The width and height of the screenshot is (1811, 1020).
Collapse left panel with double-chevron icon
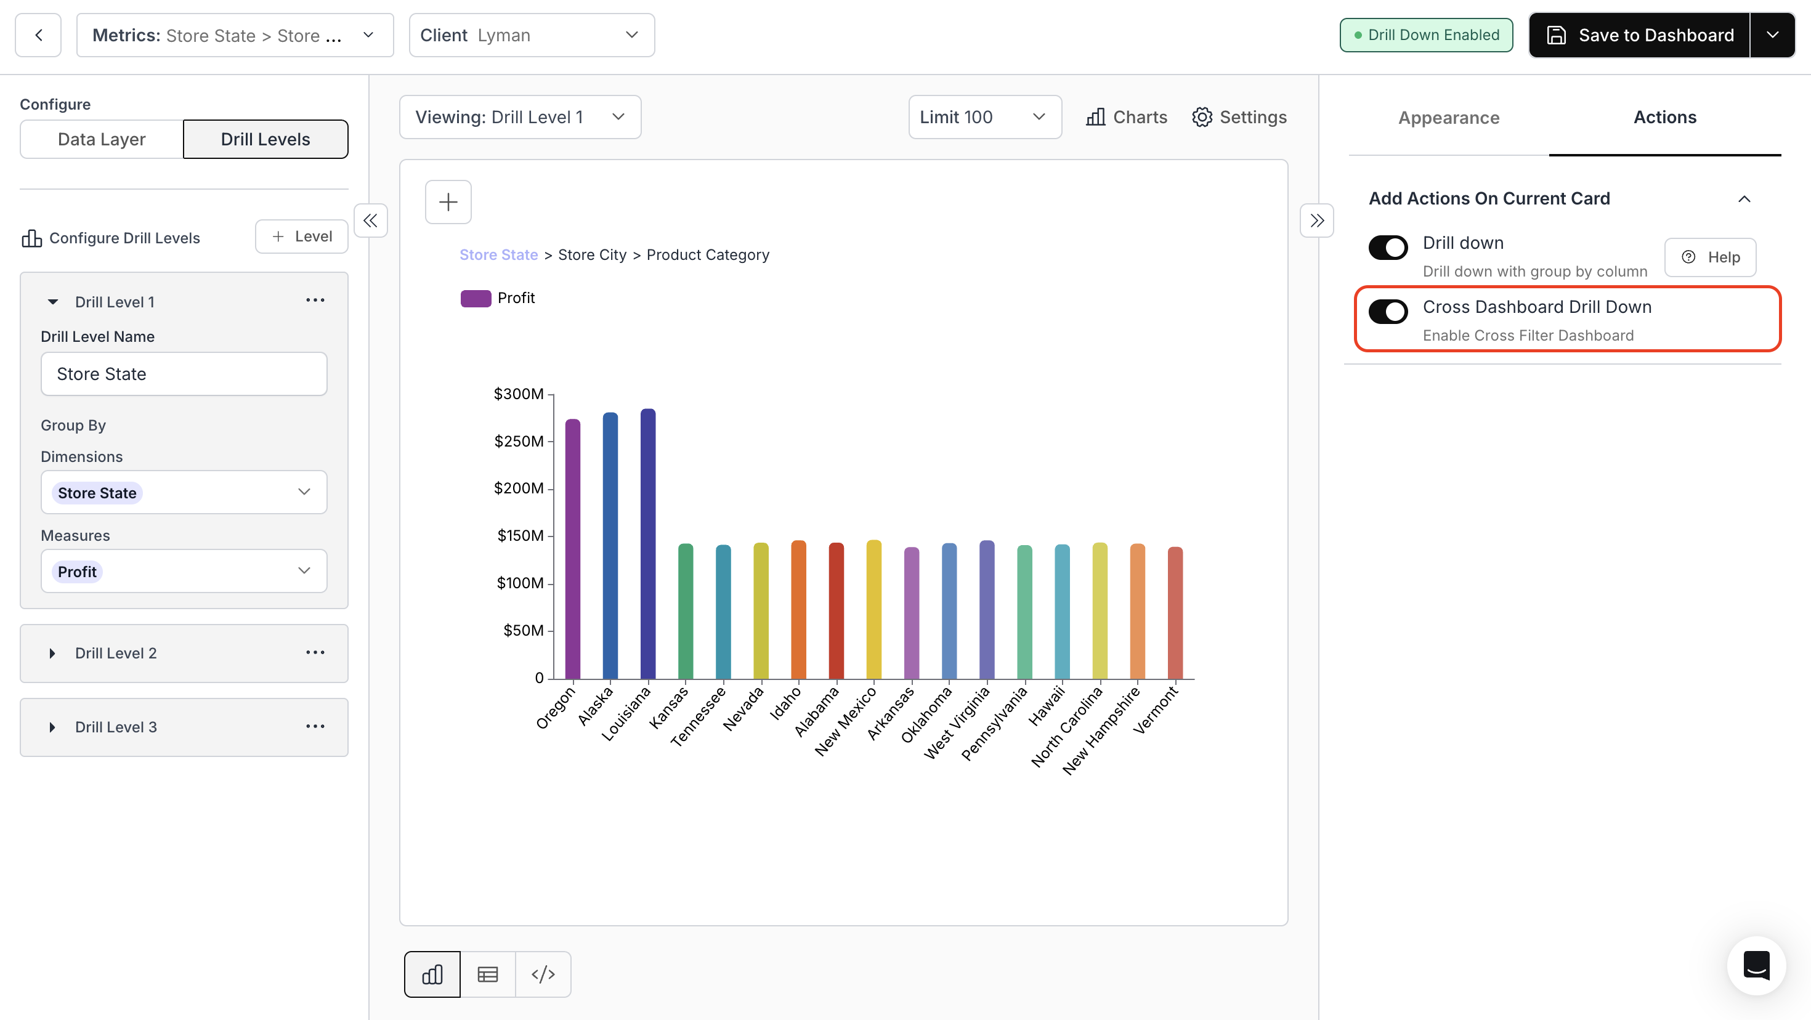tap(370, 221)
